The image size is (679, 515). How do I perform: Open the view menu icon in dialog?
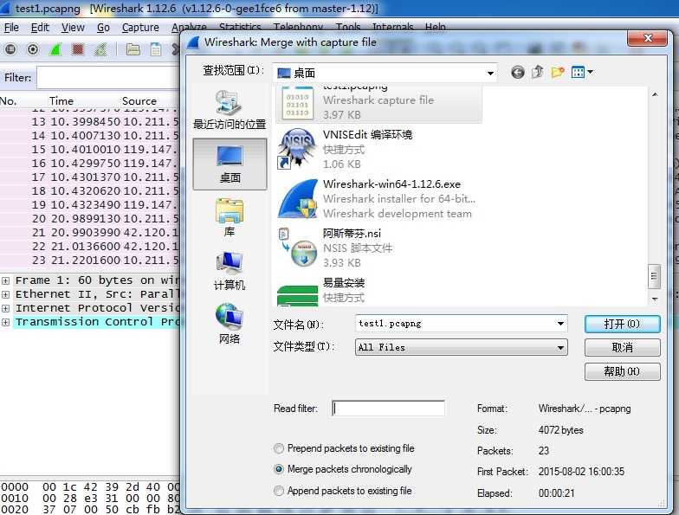[x=579, y=72]
